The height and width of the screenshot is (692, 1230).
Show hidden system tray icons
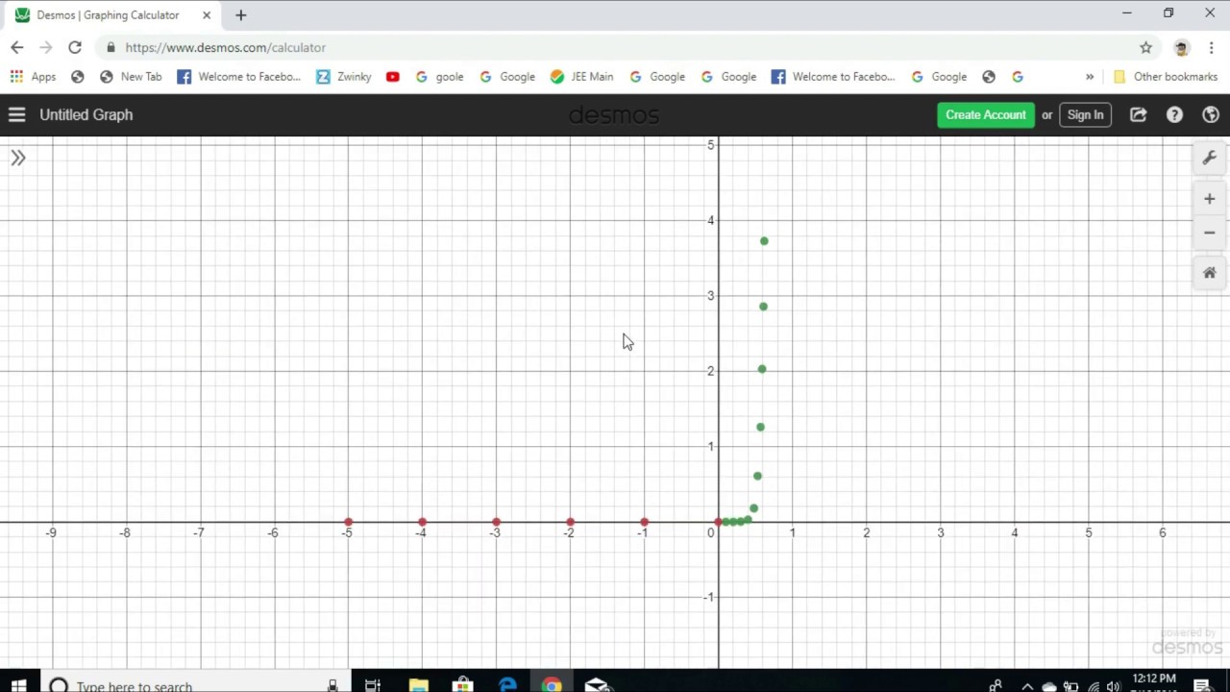[1027, 686]
